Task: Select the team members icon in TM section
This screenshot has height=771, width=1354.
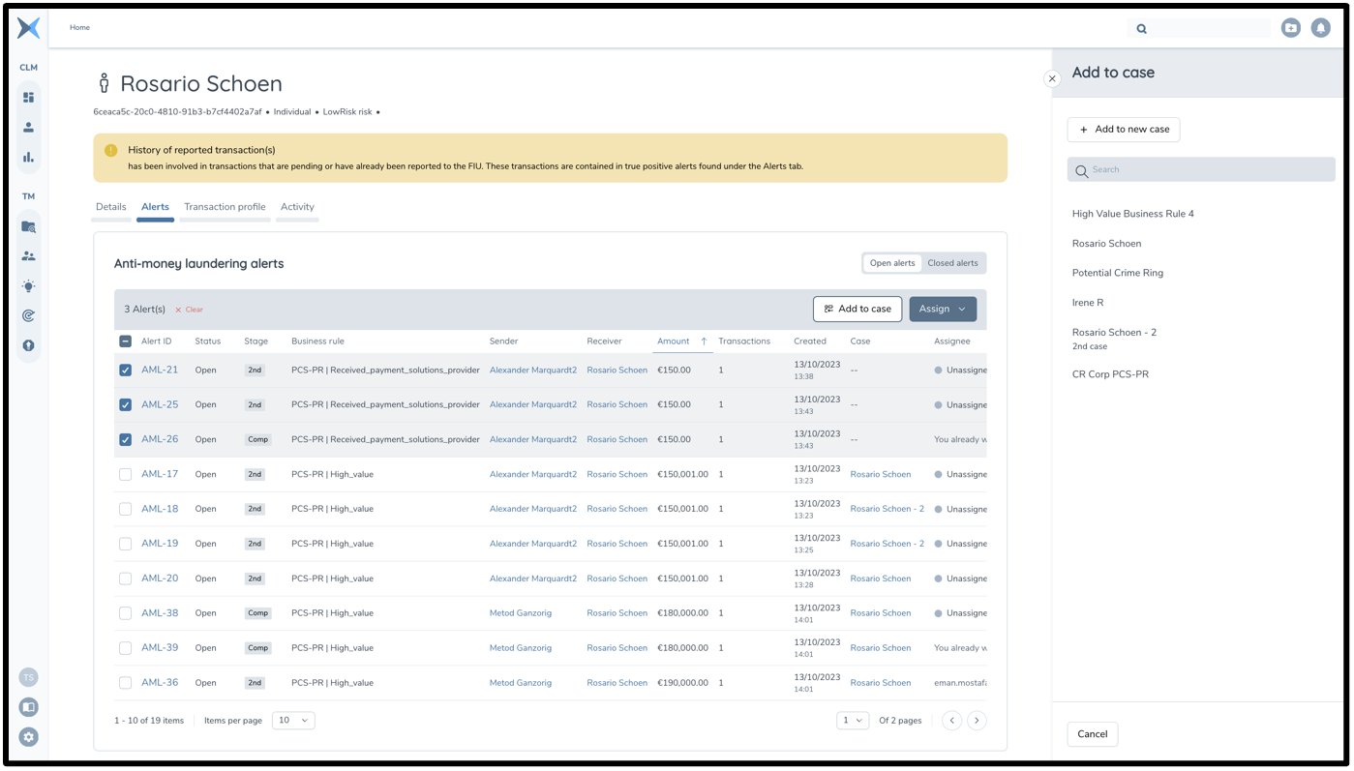Action: pos(28,255)
